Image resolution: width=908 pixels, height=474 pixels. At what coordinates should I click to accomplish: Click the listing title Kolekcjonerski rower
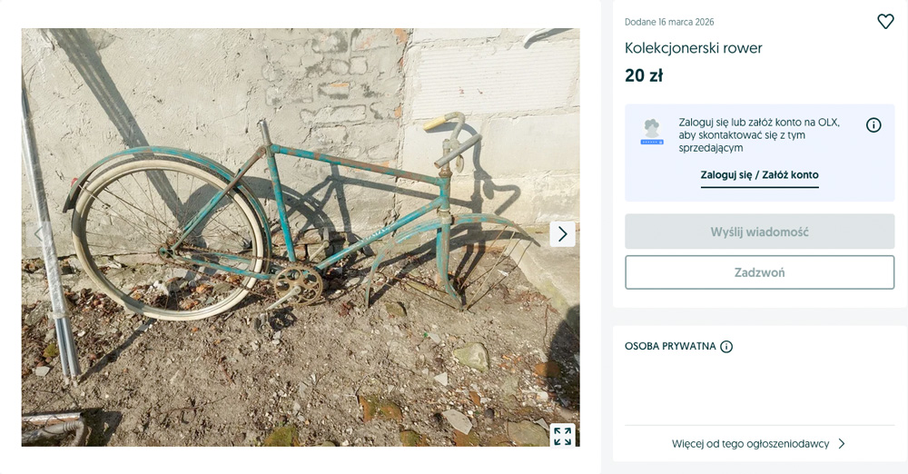[x=693, y=48]
